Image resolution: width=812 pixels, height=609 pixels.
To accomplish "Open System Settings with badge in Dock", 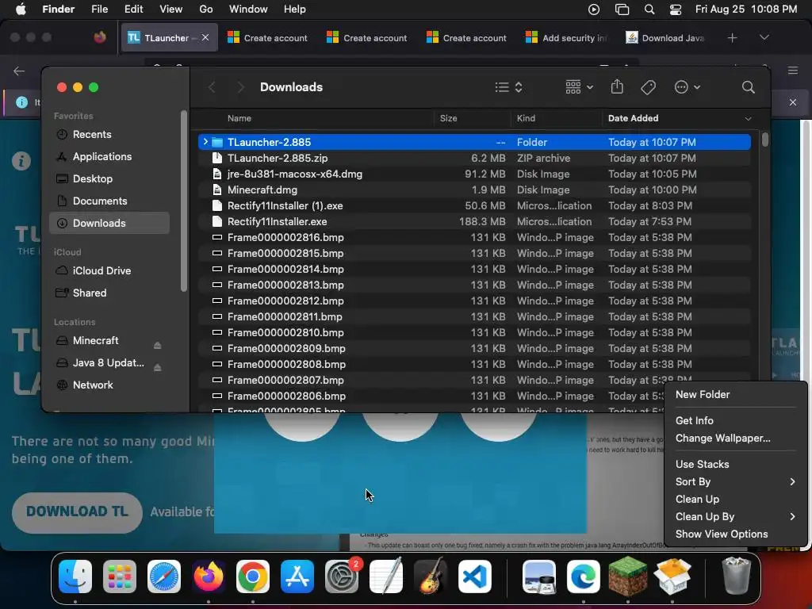I will (342, 576).
